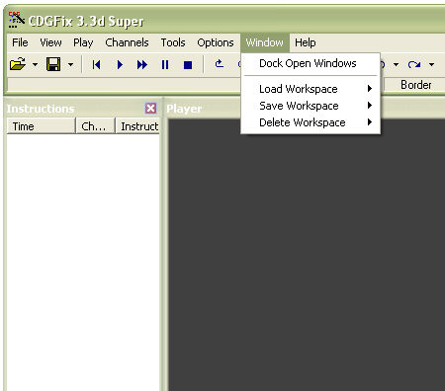Open the File menu
Image resolution: width=445 pixels, height=391 pixels.
[20, 42]
